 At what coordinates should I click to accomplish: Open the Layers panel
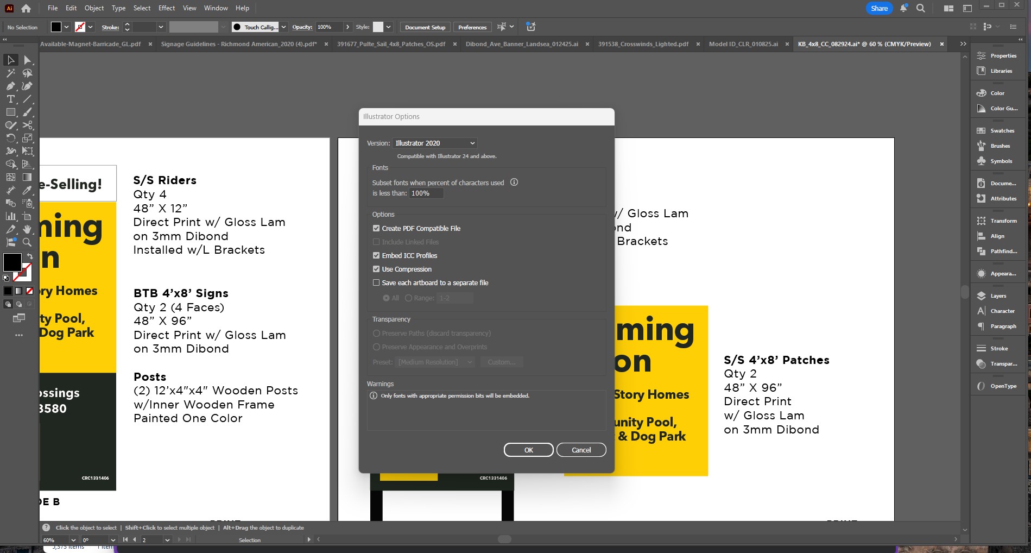pos(997,296)
